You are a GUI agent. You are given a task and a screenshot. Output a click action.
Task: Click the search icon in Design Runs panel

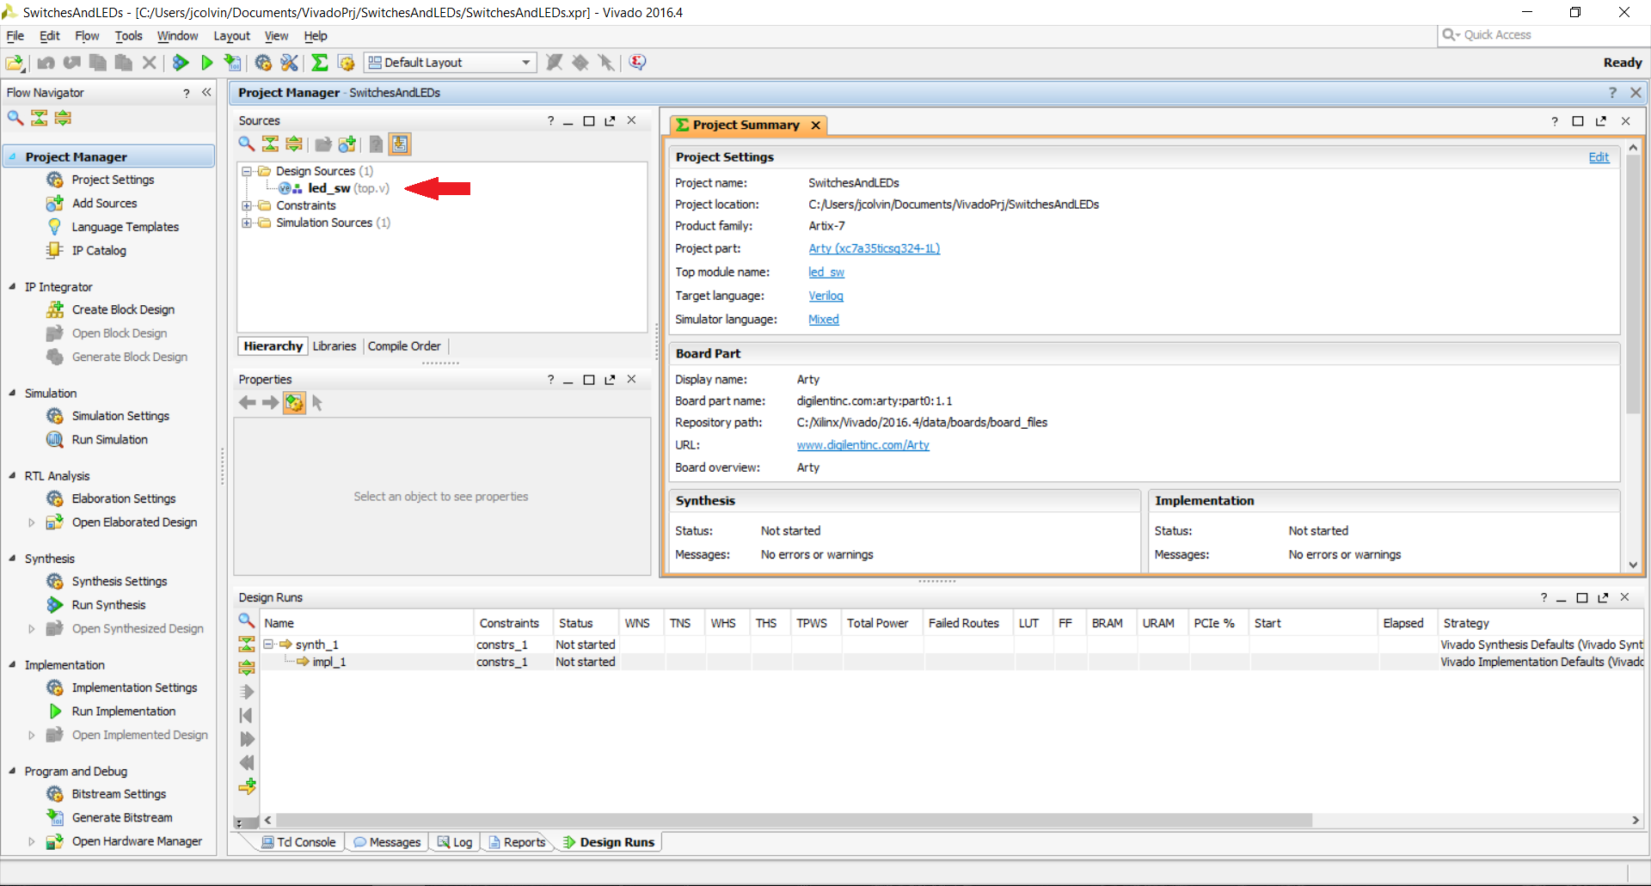coord(247,621)
